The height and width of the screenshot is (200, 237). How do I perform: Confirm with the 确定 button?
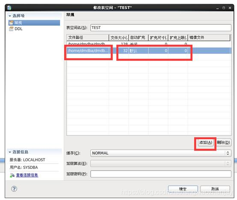(183, 189)
